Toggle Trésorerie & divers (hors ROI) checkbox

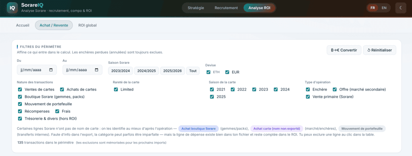tap(20, 119)
